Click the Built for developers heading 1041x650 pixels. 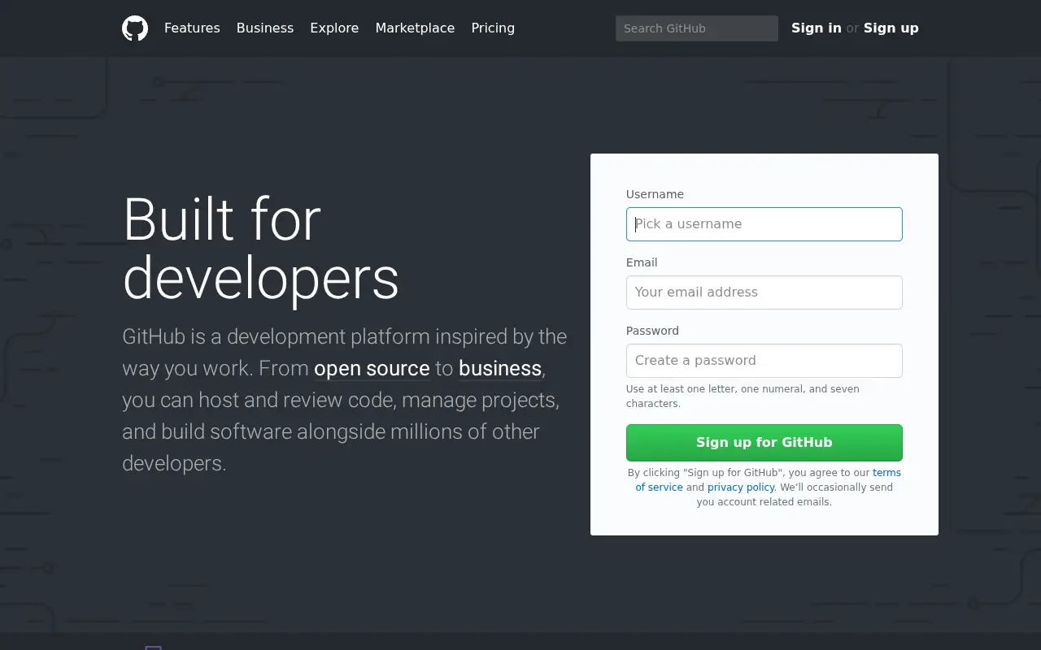[261, 249]
